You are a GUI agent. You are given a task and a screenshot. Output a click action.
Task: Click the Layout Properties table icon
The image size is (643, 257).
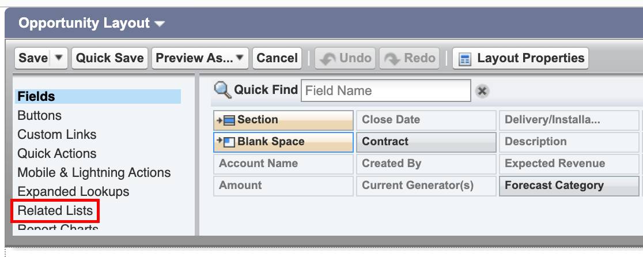464,59
